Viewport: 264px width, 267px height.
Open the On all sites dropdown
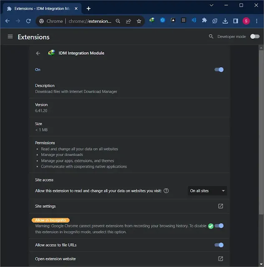click(207, 191)
